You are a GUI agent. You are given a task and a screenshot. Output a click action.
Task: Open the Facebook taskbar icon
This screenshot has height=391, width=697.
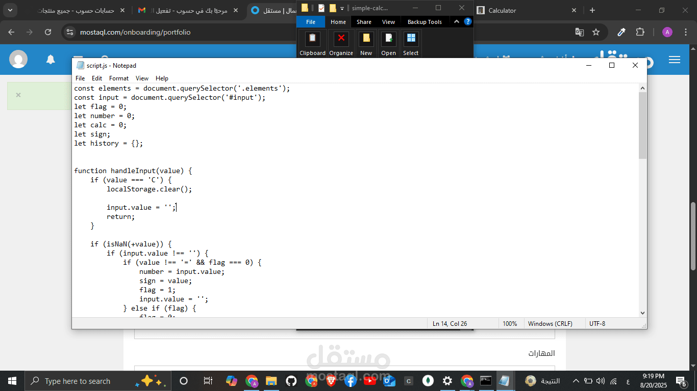pyautogui.click(x=351, y=381)
